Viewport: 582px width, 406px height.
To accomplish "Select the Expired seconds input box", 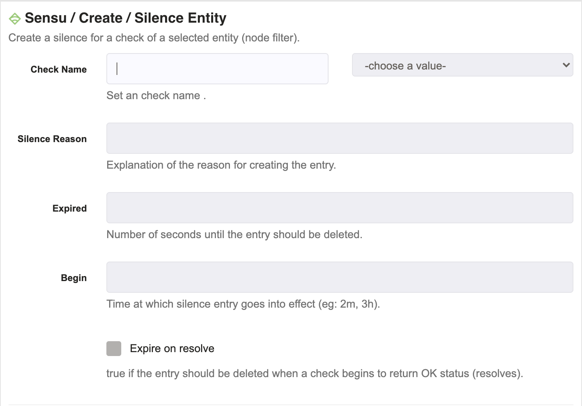I will 339,208.
